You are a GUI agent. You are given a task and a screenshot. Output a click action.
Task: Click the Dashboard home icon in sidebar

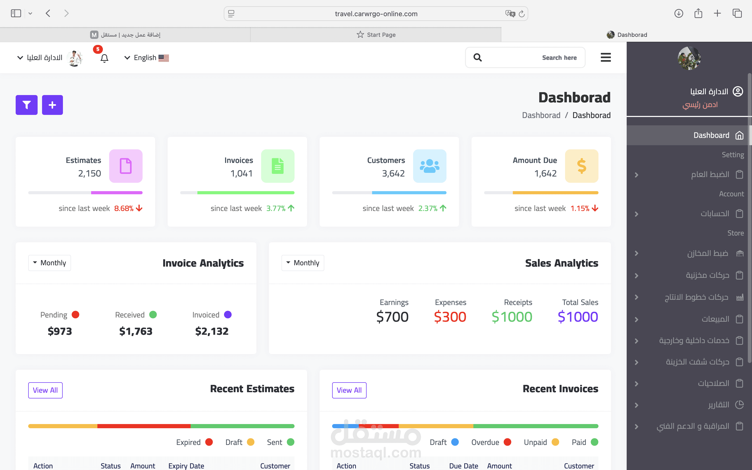739,135
